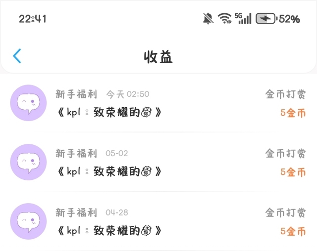Image resolution: width=317 pixels, height=251 pixels.
Task: Select the 5金币 amount on today's entry
Action: (x=293, y=113)
